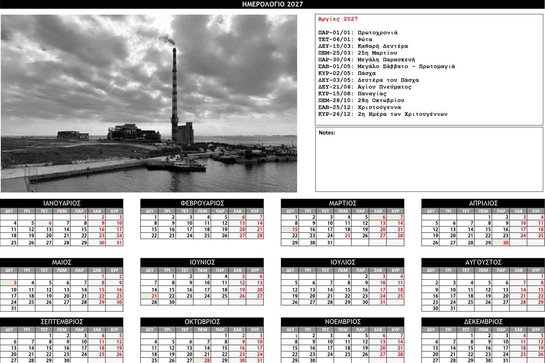Select the ΟΚΤΩΒΡΙΟΣ month header
545x363 pixels.
click(202, 322)
